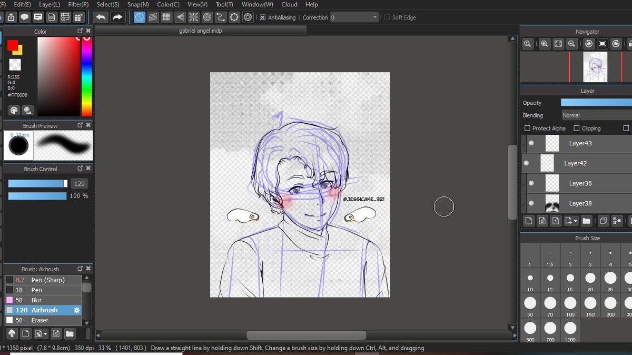Click the rainbow hue bar in Color panel
Image resolution: width=632 pixels, height=355 pixels.
tap(86, 76)
